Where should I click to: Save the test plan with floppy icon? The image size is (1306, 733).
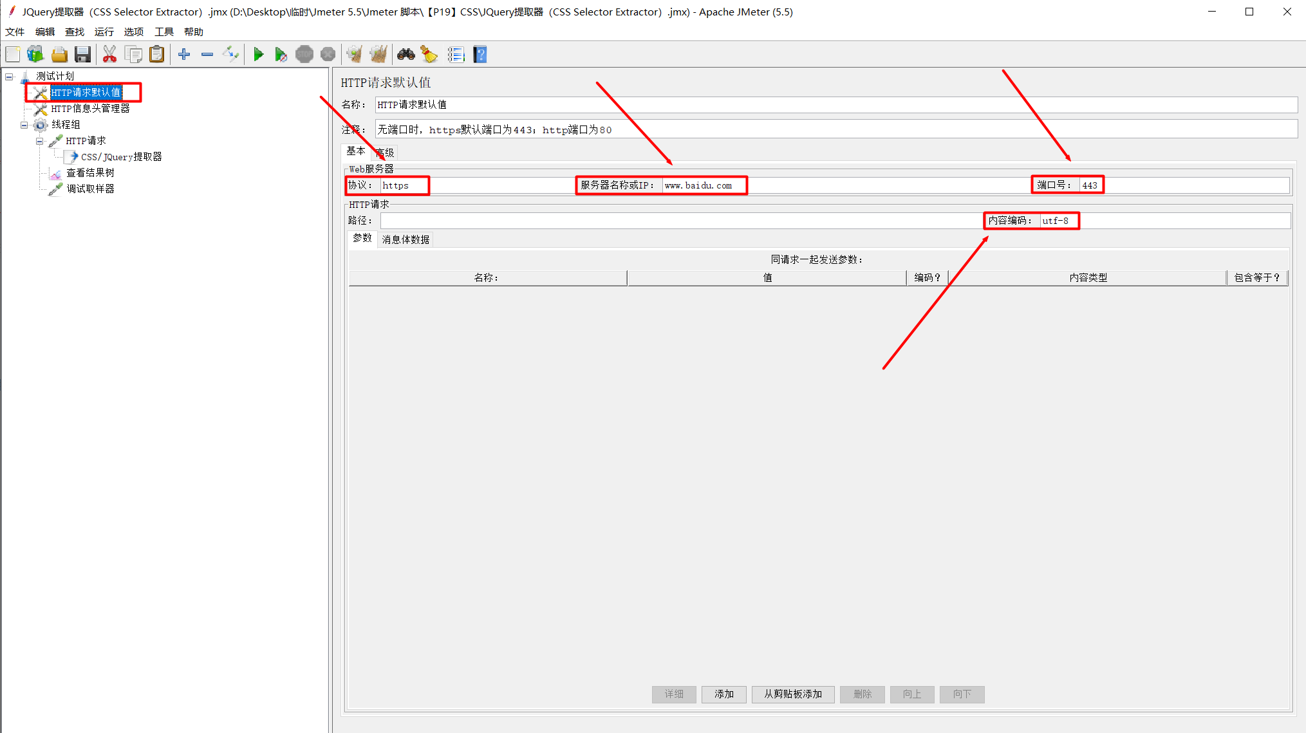point(82,55)
